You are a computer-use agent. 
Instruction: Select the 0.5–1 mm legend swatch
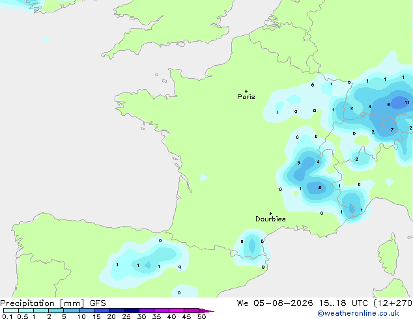click(x=26, y=311)
